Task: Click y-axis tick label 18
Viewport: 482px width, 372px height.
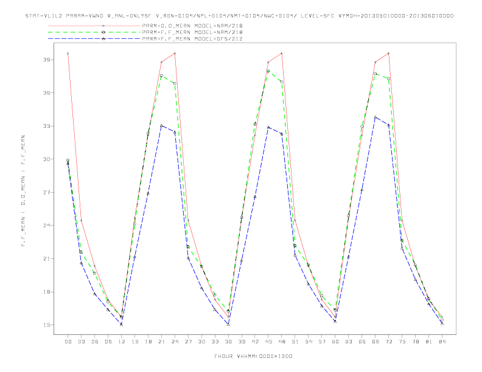Action: (x=47, y=292)
